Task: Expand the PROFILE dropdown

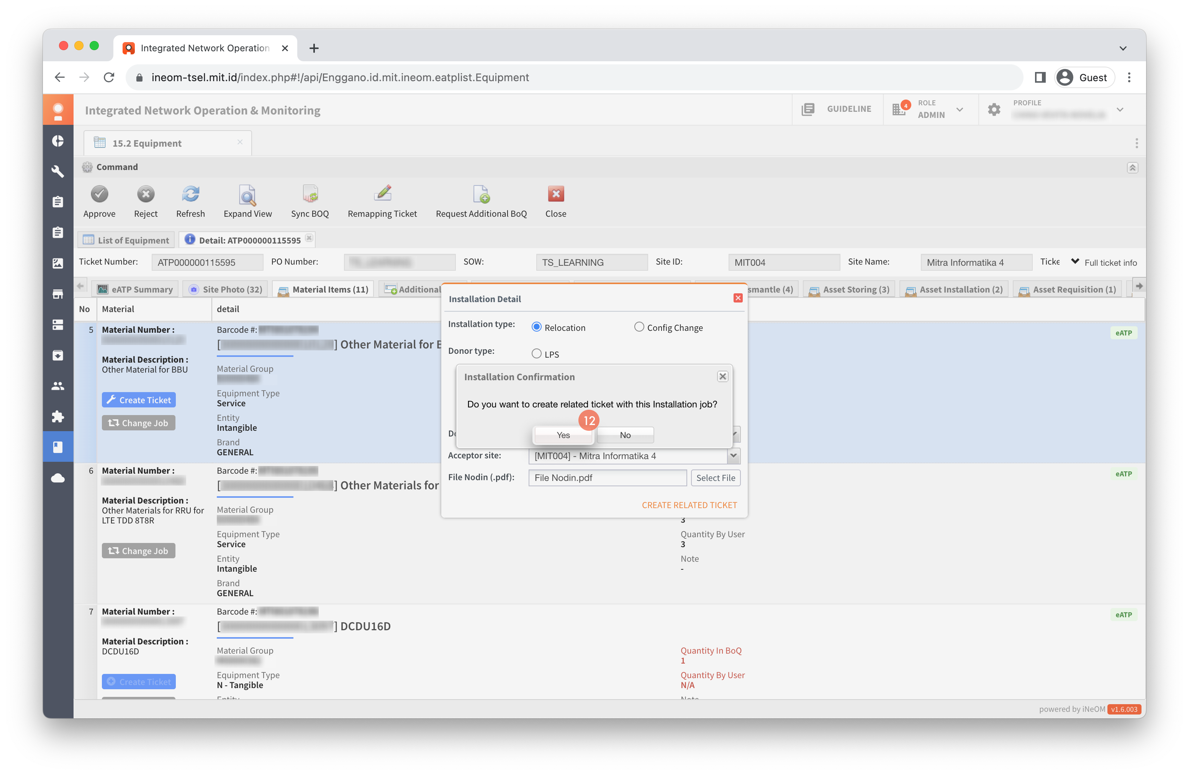Action: (x=1120, y=110)
